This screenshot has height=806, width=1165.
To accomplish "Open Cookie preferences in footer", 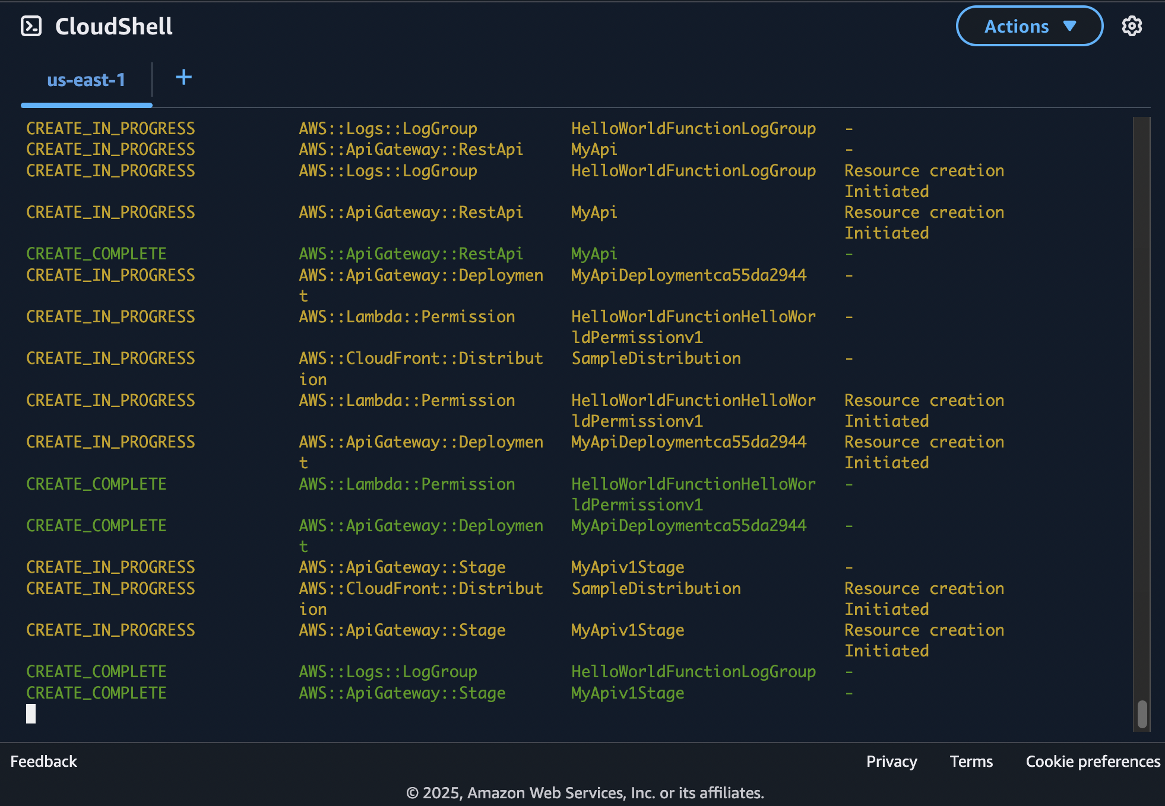I will [1093, 761].
